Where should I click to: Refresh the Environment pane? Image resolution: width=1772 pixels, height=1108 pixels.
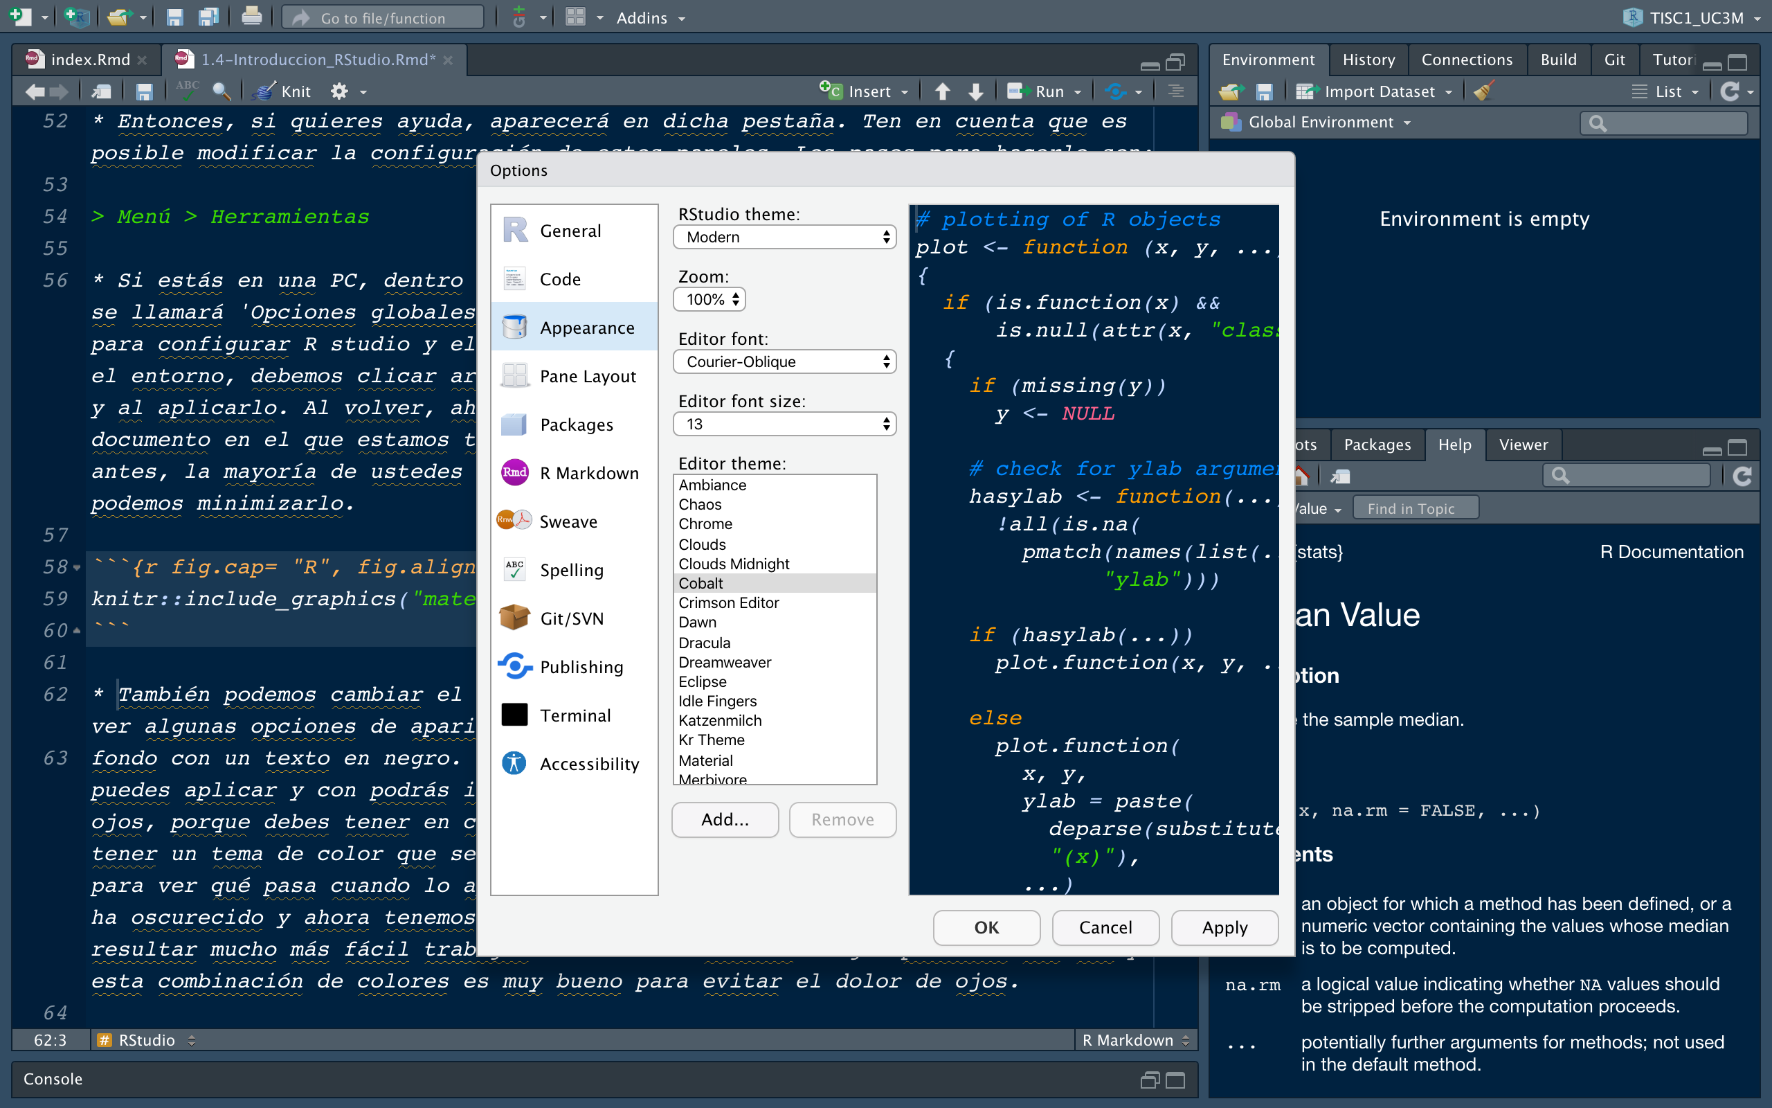(x=1730, y=91)
